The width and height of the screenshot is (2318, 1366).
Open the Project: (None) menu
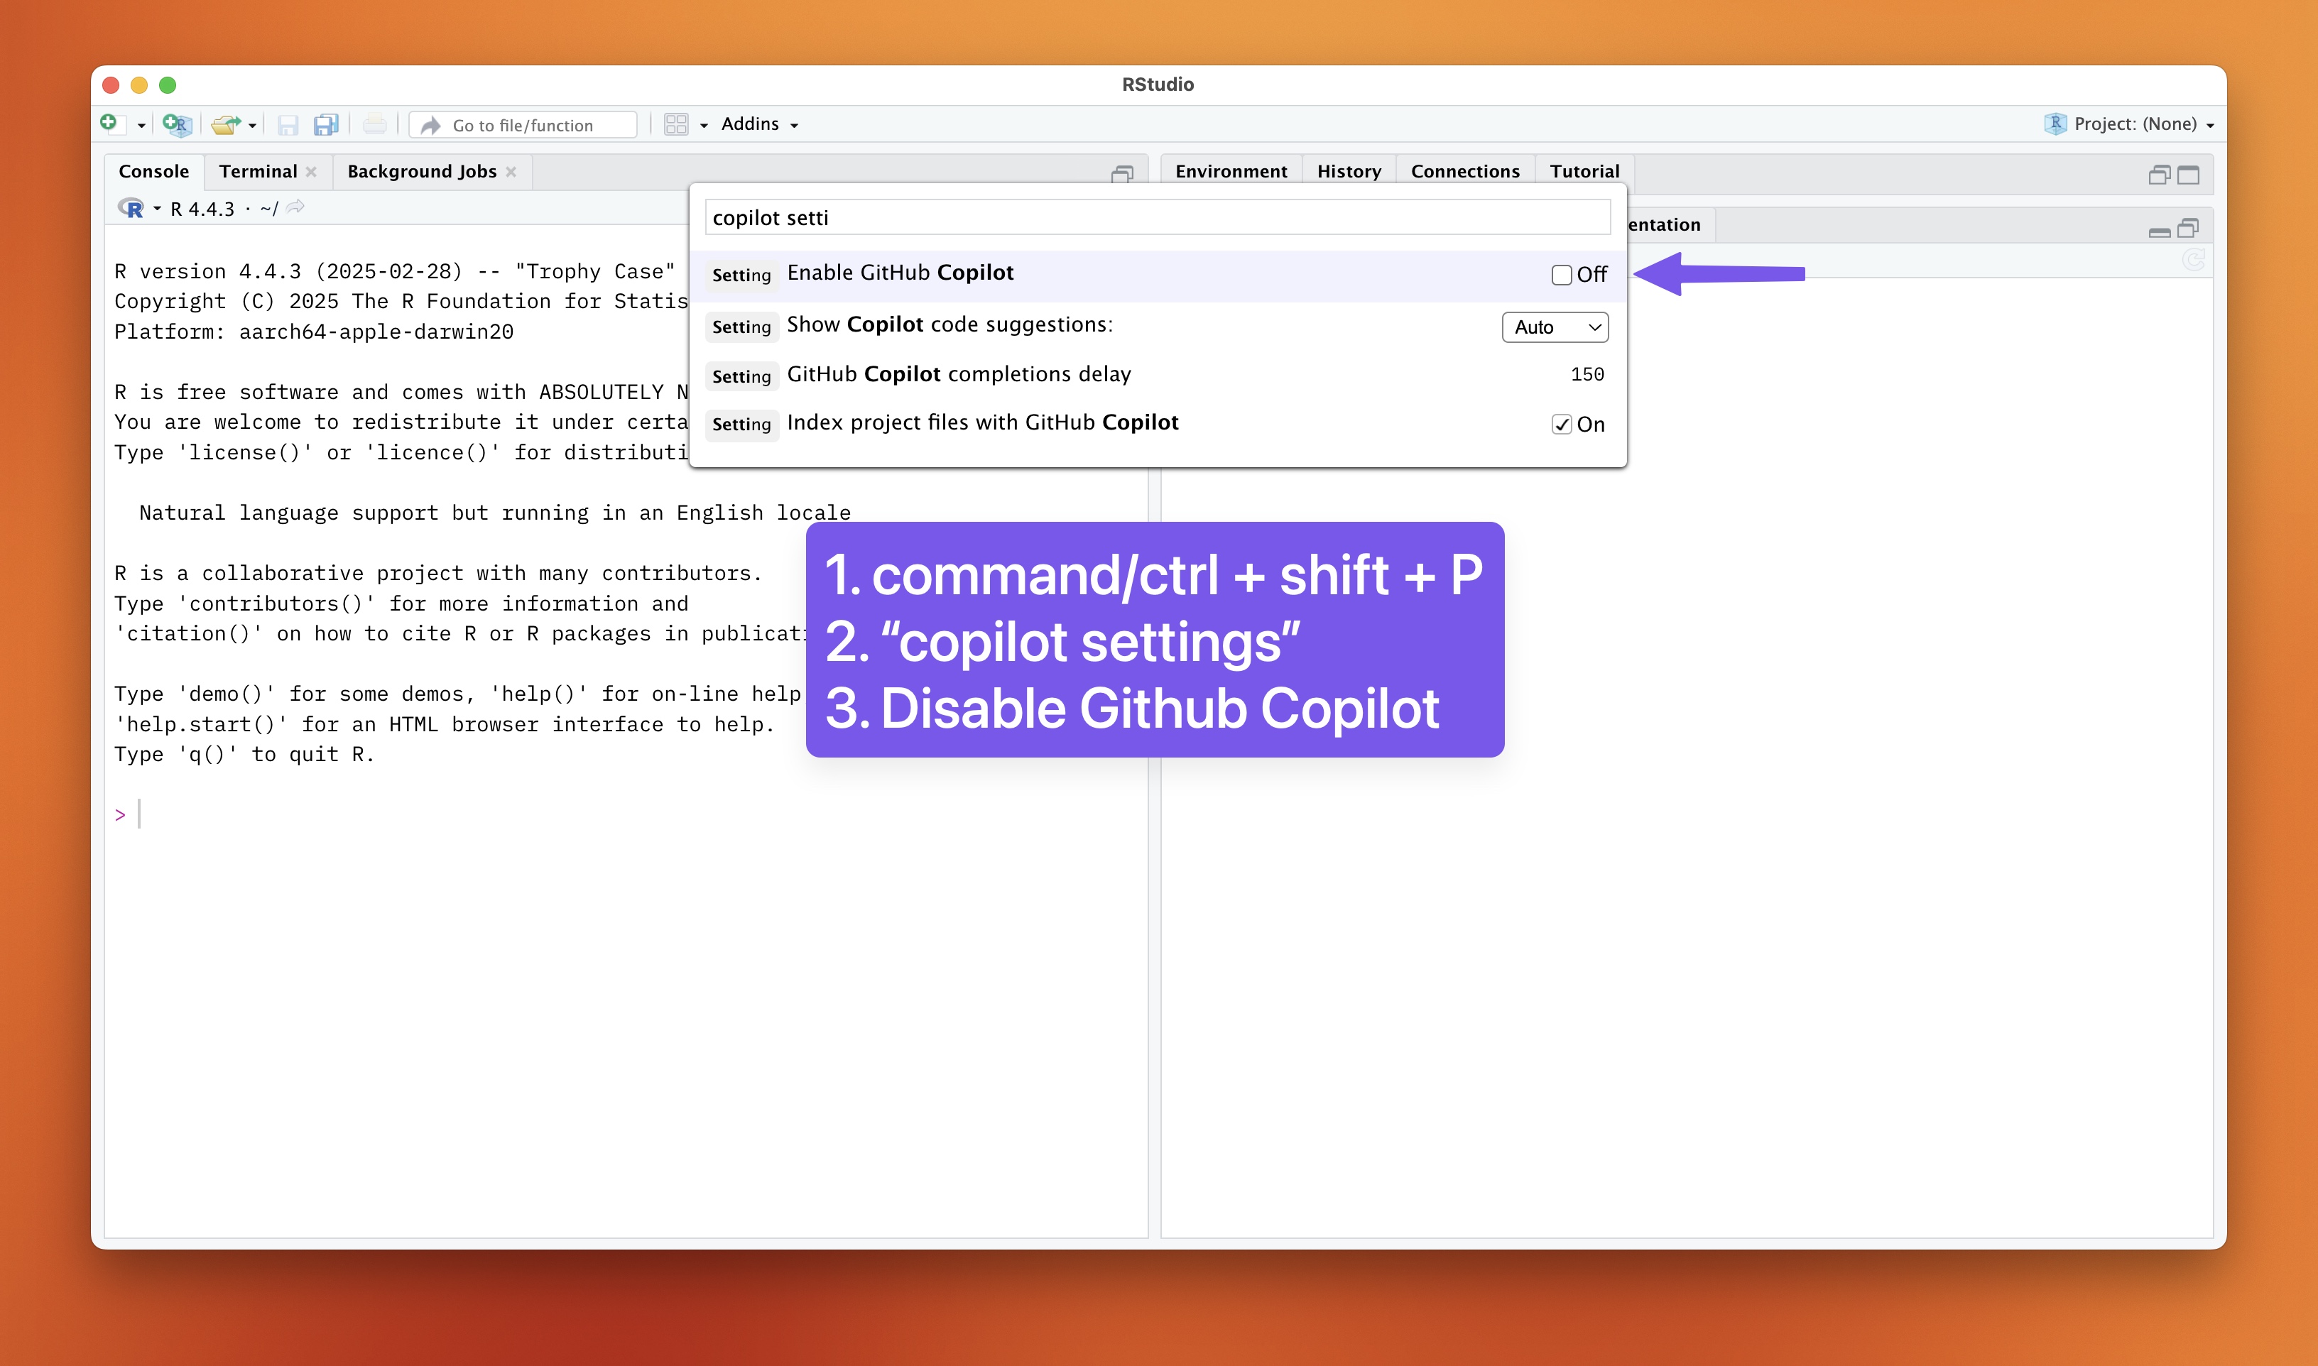coord(2143,124)
